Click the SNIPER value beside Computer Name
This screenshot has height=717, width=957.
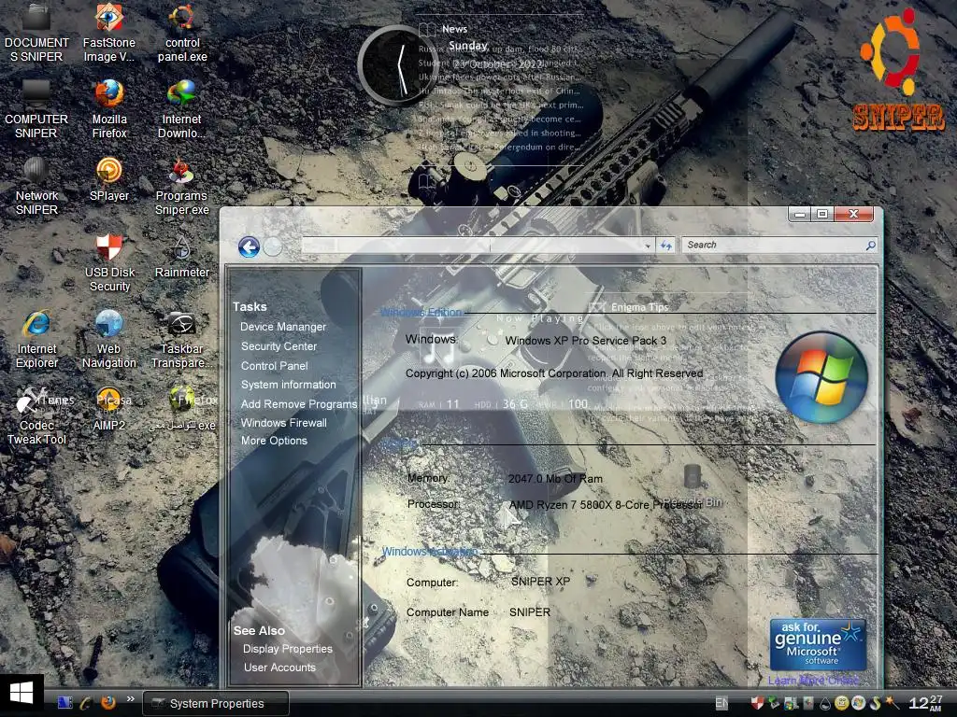coord(530,612)
